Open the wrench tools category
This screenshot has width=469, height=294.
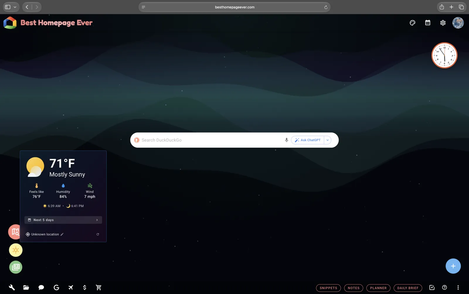point(12,288)
